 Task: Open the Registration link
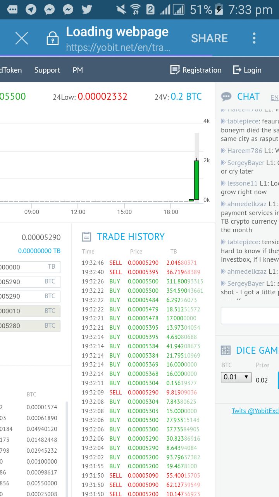coord(202,70)
